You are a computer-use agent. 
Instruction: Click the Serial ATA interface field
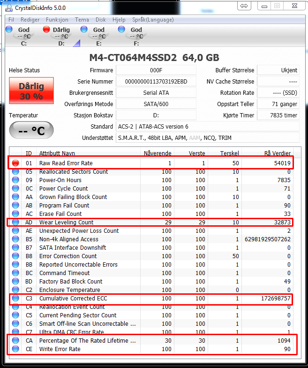tap(156, 93)
